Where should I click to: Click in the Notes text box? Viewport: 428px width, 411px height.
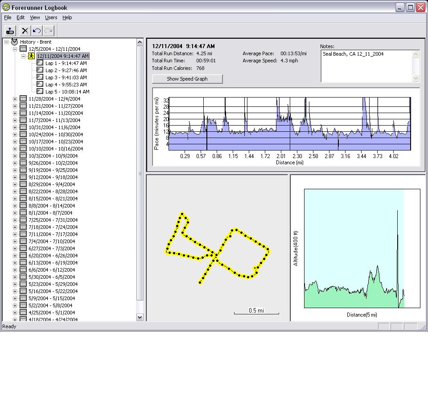pos(367,66)
